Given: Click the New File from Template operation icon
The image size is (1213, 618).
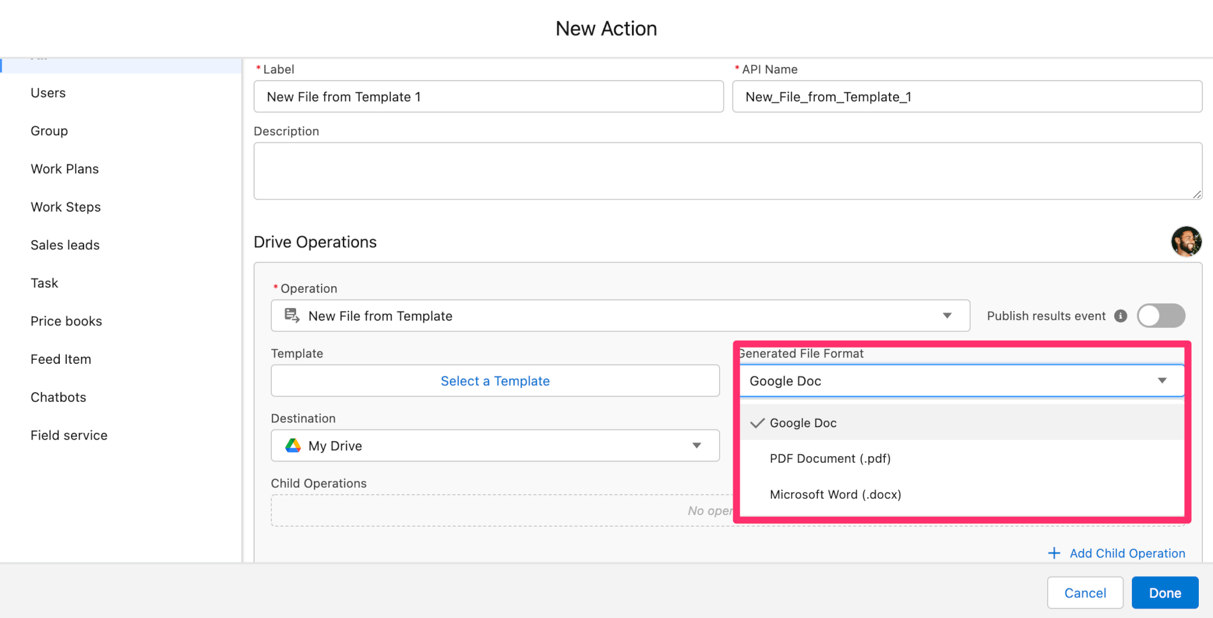Looking at the screenshot, I should click(x=292, y=315).
